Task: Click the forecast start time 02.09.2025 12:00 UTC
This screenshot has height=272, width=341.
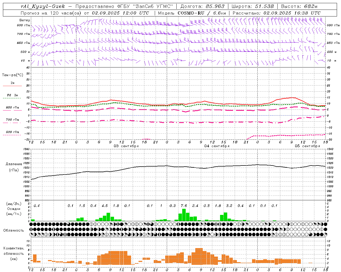Action: point(120,13)
